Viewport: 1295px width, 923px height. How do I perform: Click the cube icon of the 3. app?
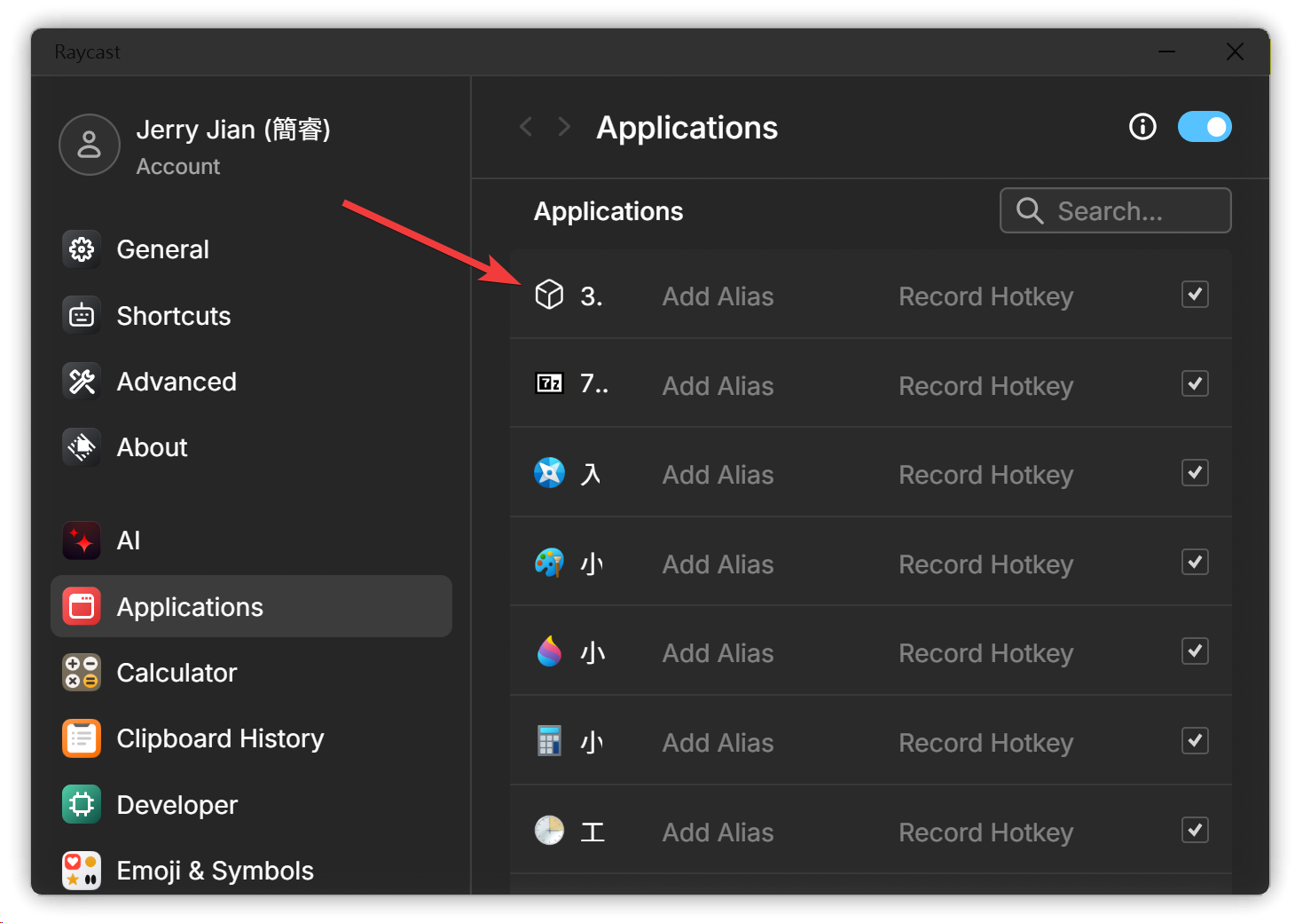click(549, 295)
